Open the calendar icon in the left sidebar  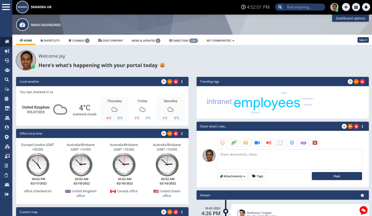coord(6,99)
